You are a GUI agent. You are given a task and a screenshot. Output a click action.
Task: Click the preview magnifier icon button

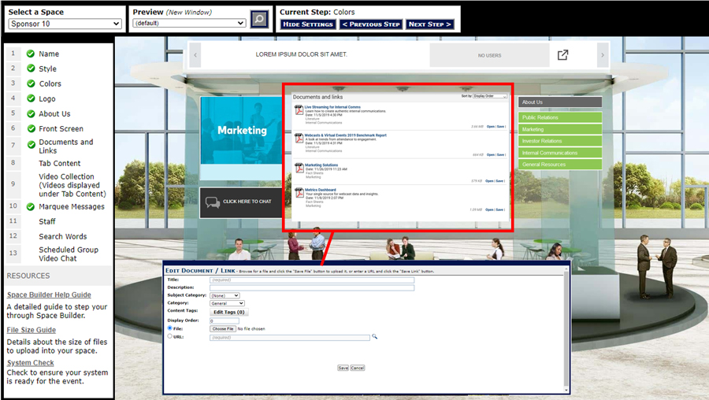click(259, 20)
